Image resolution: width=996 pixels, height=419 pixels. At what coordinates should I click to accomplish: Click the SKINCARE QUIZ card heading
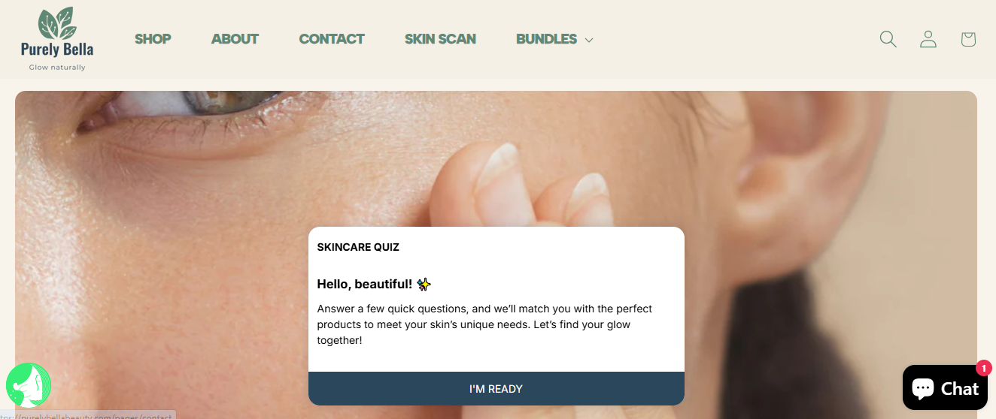click(x=358, y=247)
